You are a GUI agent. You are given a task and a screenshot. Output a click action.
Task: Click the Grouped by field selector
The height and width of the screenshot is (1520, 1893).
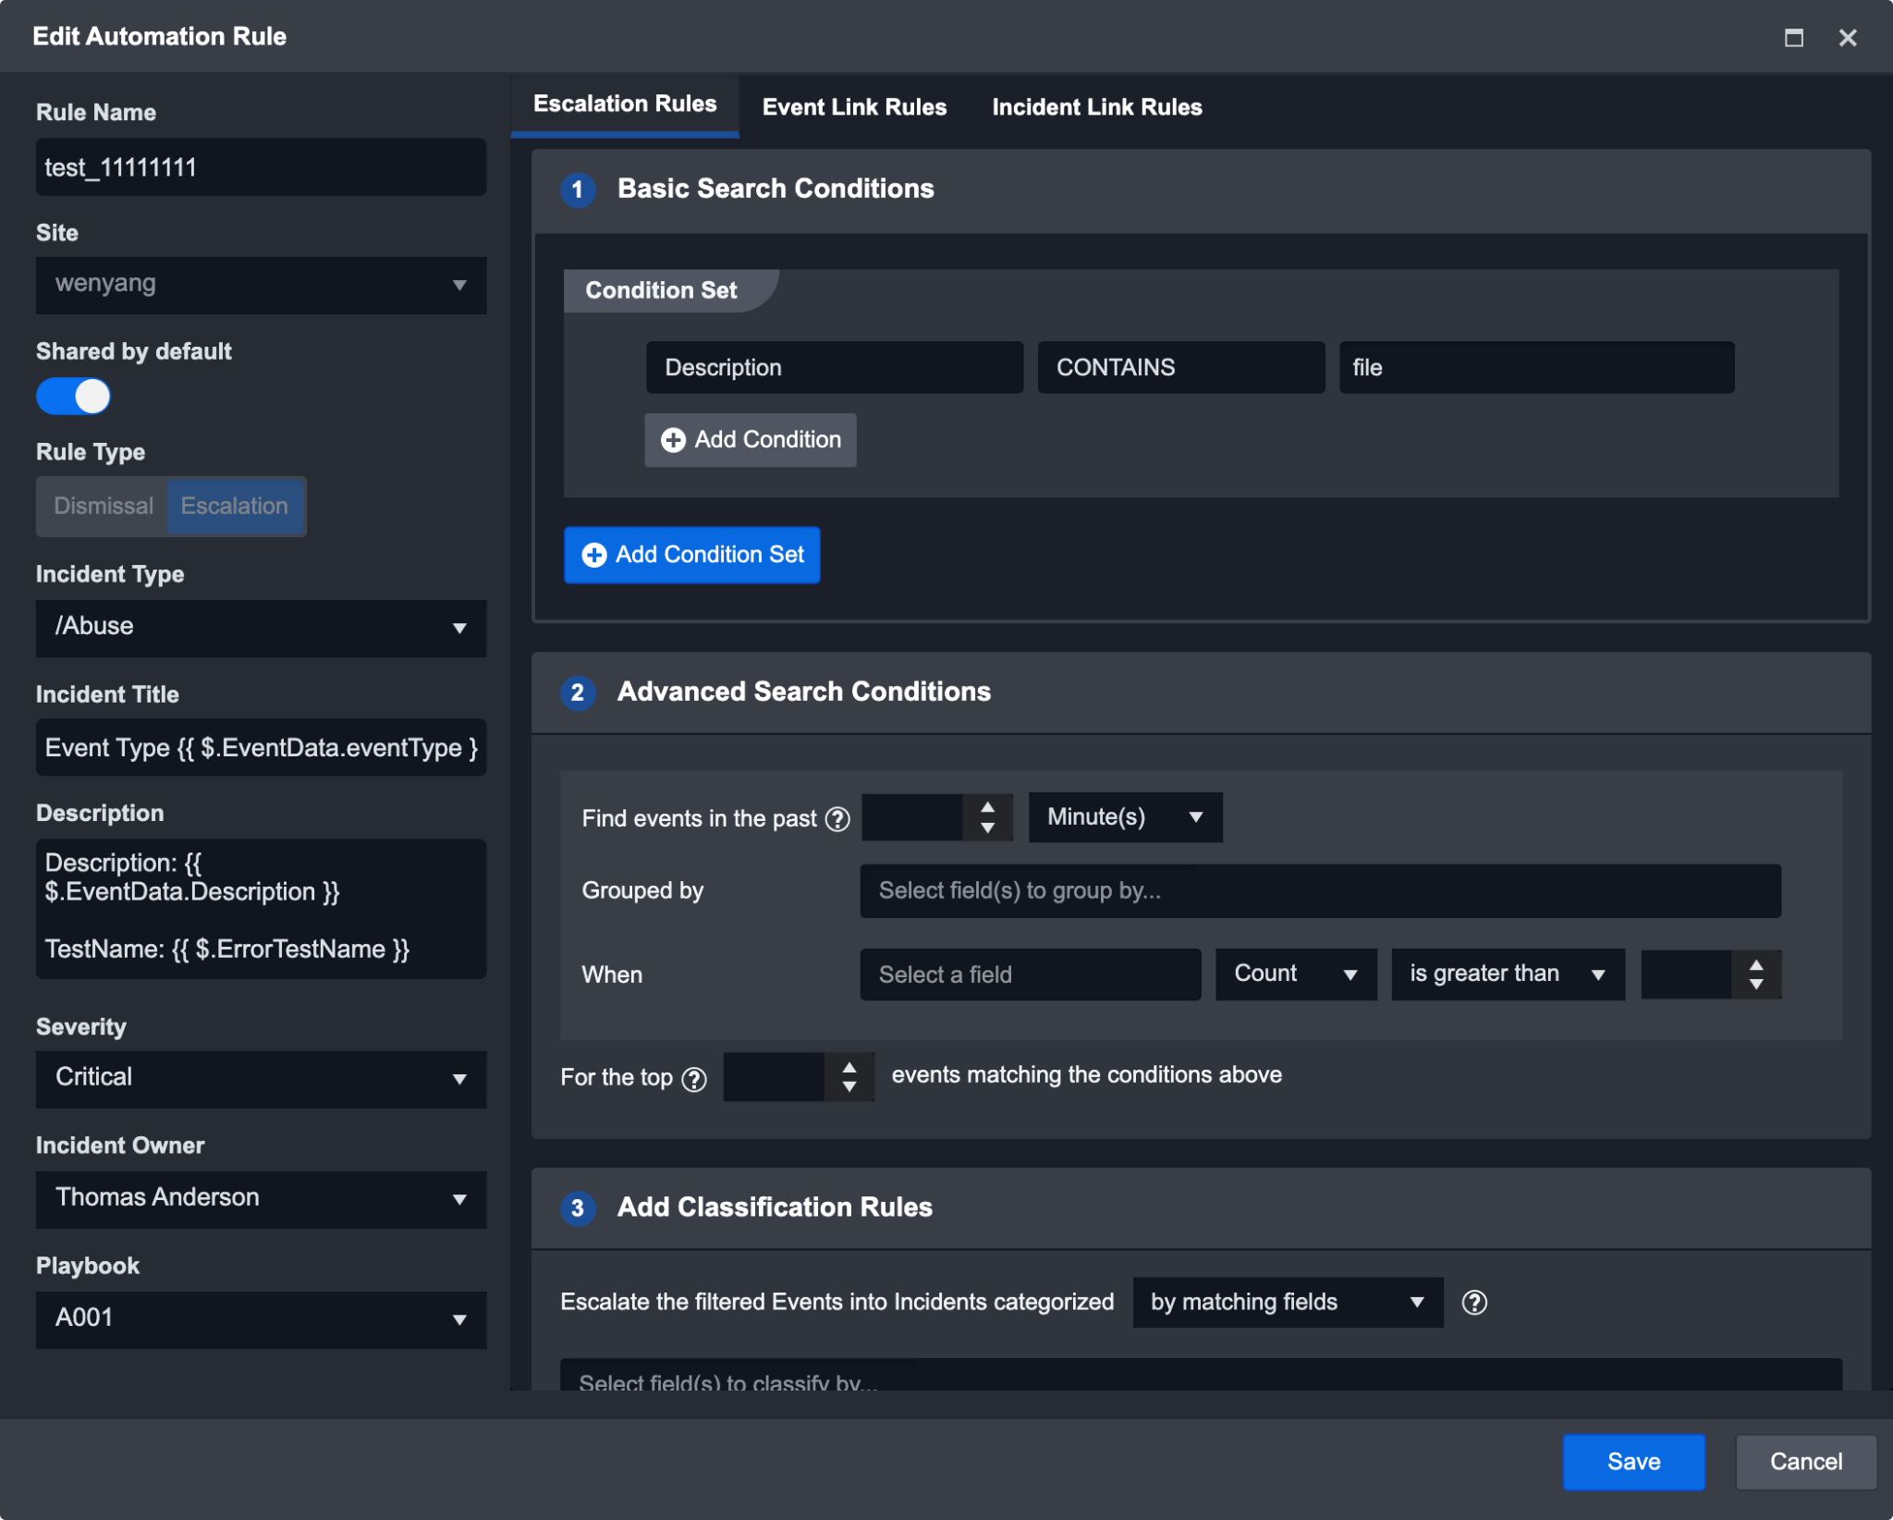[1319, 890]
